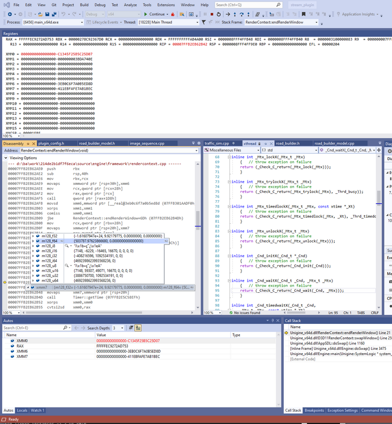Image resolution: width=392 pixels, height=424 pixels.
Task: Open the Locals tab
Action: pos(22,410)
